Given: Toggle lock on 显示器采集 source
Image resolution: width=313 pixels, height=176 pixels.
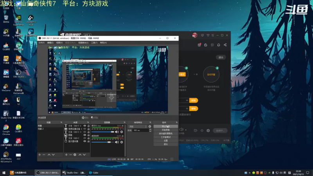Looking at the screenshot, I should pyautogui.click(x=88, y=141).
